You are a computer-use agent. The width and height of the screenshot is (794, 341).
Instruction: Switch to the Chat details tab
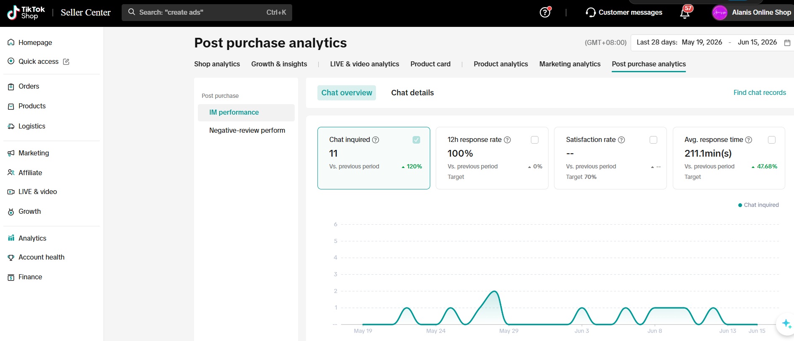[412, 93]
